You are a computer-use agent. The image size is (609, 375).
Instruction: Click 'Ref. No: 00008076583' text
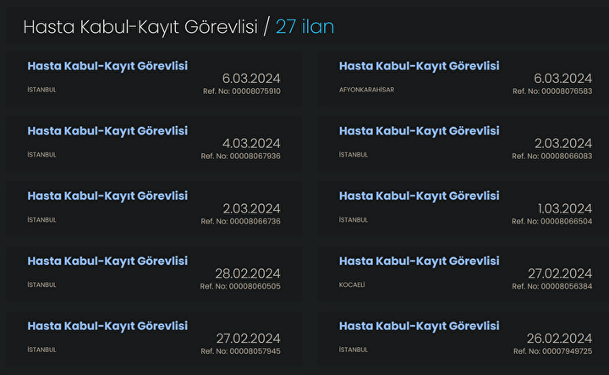pos(552,91)
